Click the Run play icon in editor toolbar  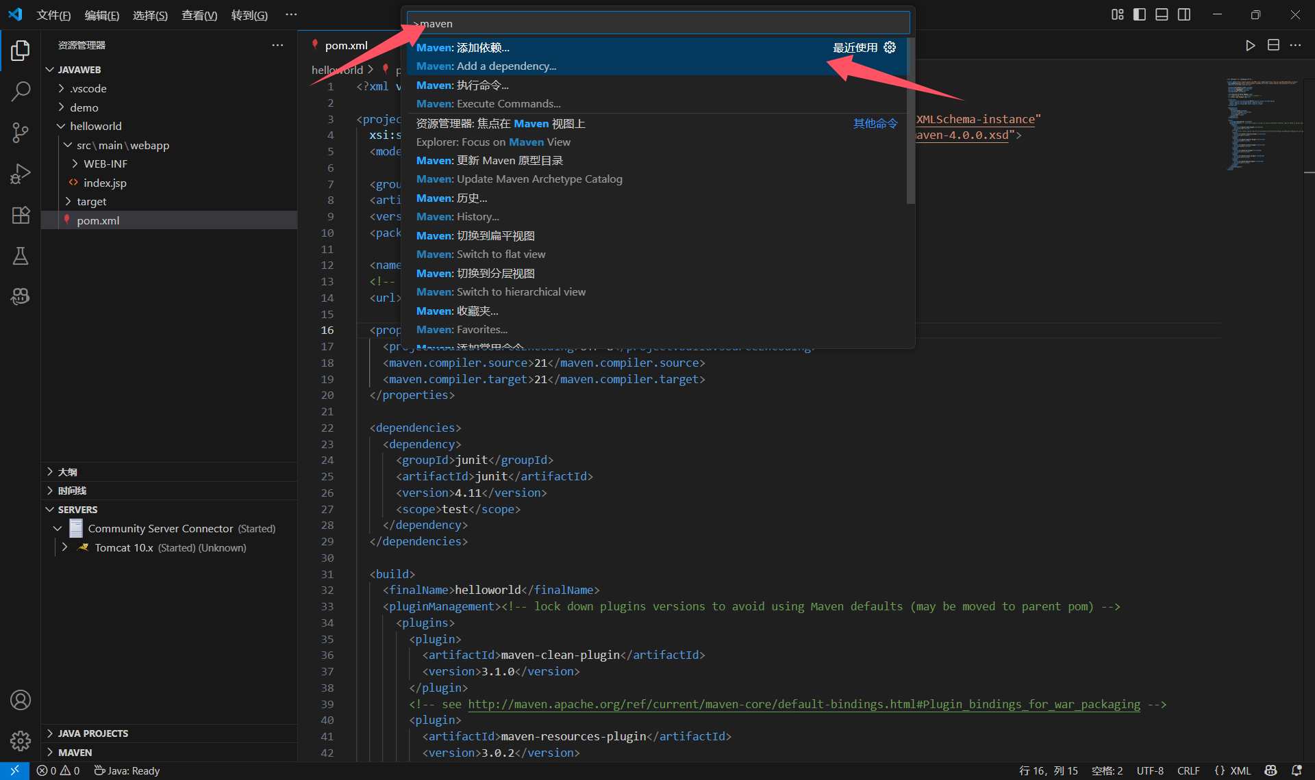(1250, 45)
